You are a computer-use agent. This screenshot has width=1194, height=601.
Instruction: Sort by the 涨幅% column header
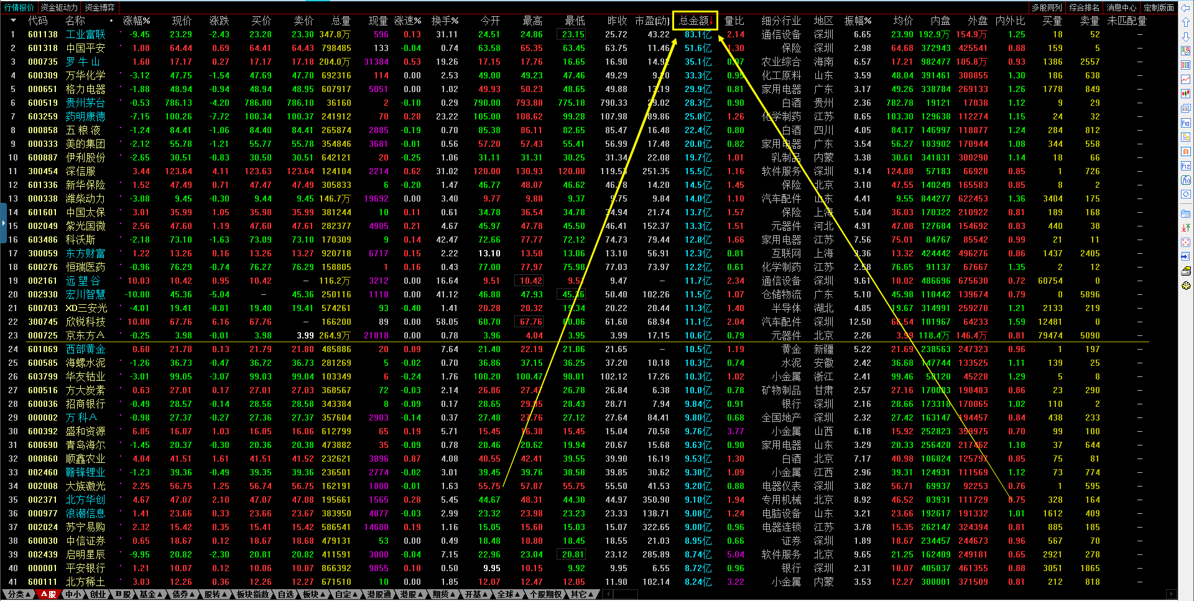pos(136,21)
